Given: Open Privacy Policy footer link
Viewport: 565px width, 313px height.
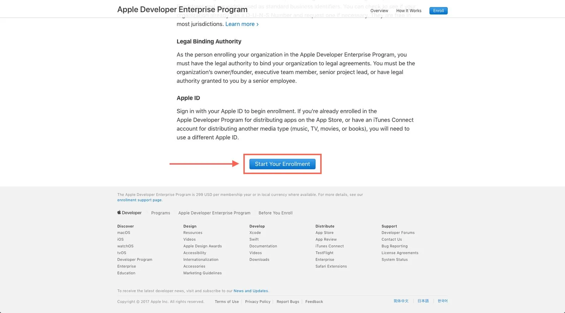Looking at the screenshot, I should pos(258,302).
